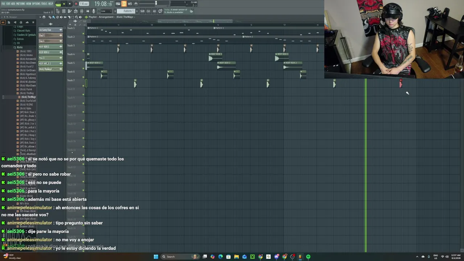This screenshot has width=464, height=261.
Task: Open the VIEW menu
Action: [x=28, y=4]
